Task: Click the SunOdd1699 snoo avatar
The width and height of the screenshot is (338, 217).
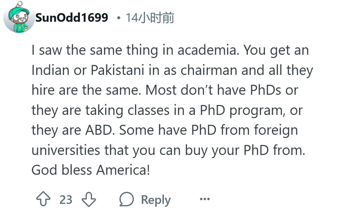Action: point(19,17)
